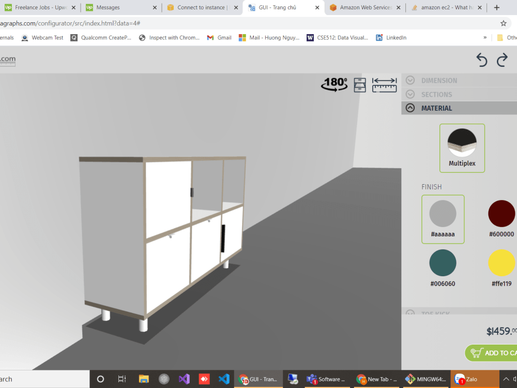Open the Teams Software taskbar window
Screen dimensions: 517x388
[x=326, y=379]
